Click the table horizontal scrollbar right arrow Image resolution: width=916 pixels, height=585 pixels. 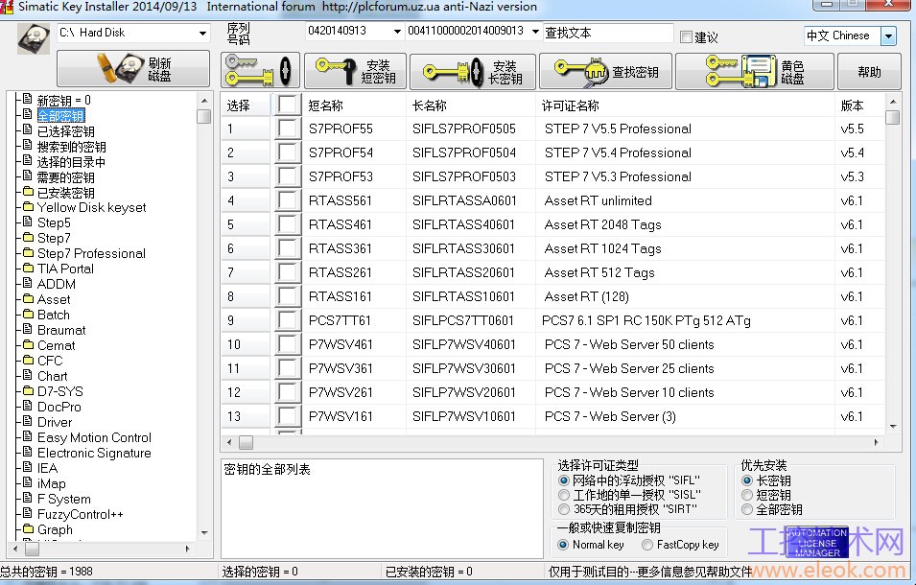(876, 442)
